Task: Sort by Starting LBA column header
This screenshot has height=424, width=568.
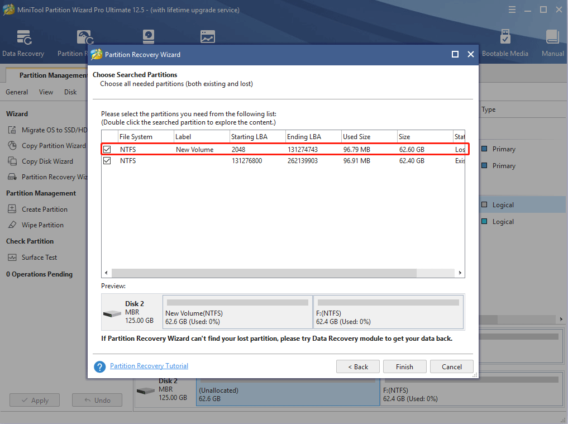Action: [x=257, y=137]
